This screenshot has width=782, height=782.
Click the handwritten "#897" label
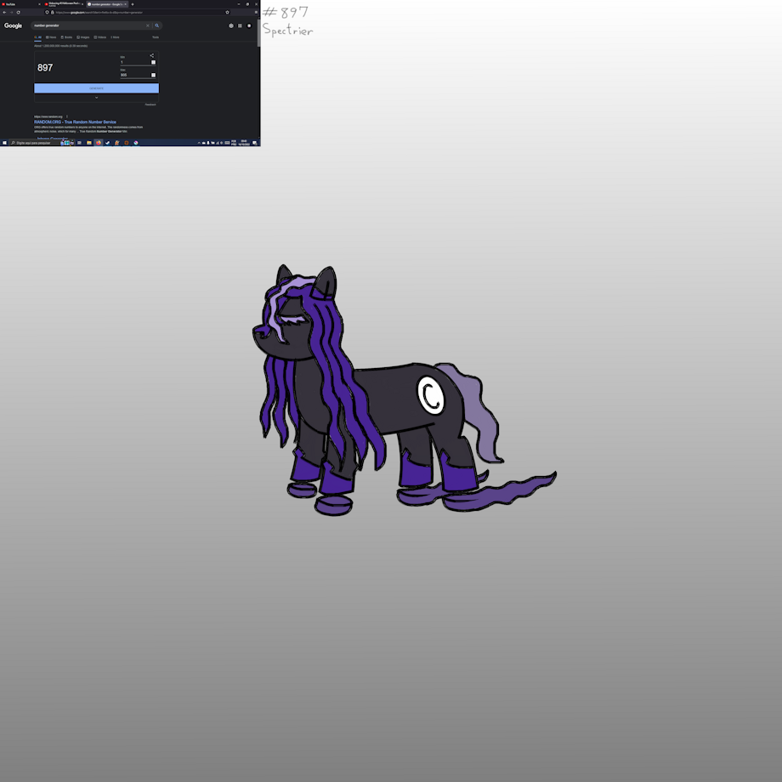point(286,12)
